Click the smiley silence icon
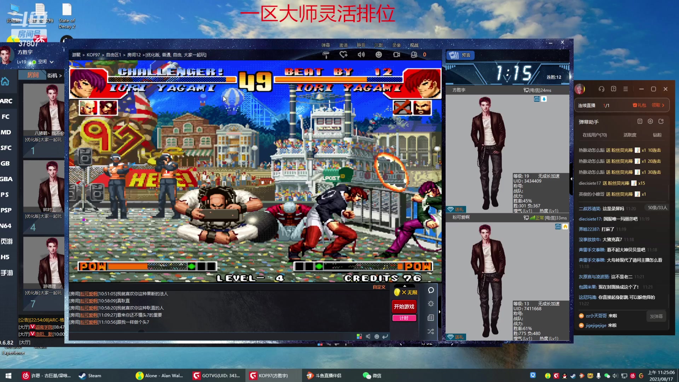Screen dimensions: 679x382 click(379, 54)
